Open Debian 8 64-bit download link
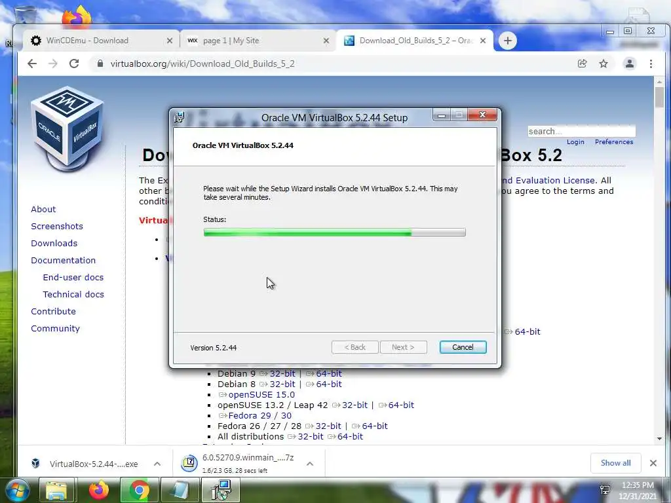This screenshot has width=671, height=503. tap(329, 384)
